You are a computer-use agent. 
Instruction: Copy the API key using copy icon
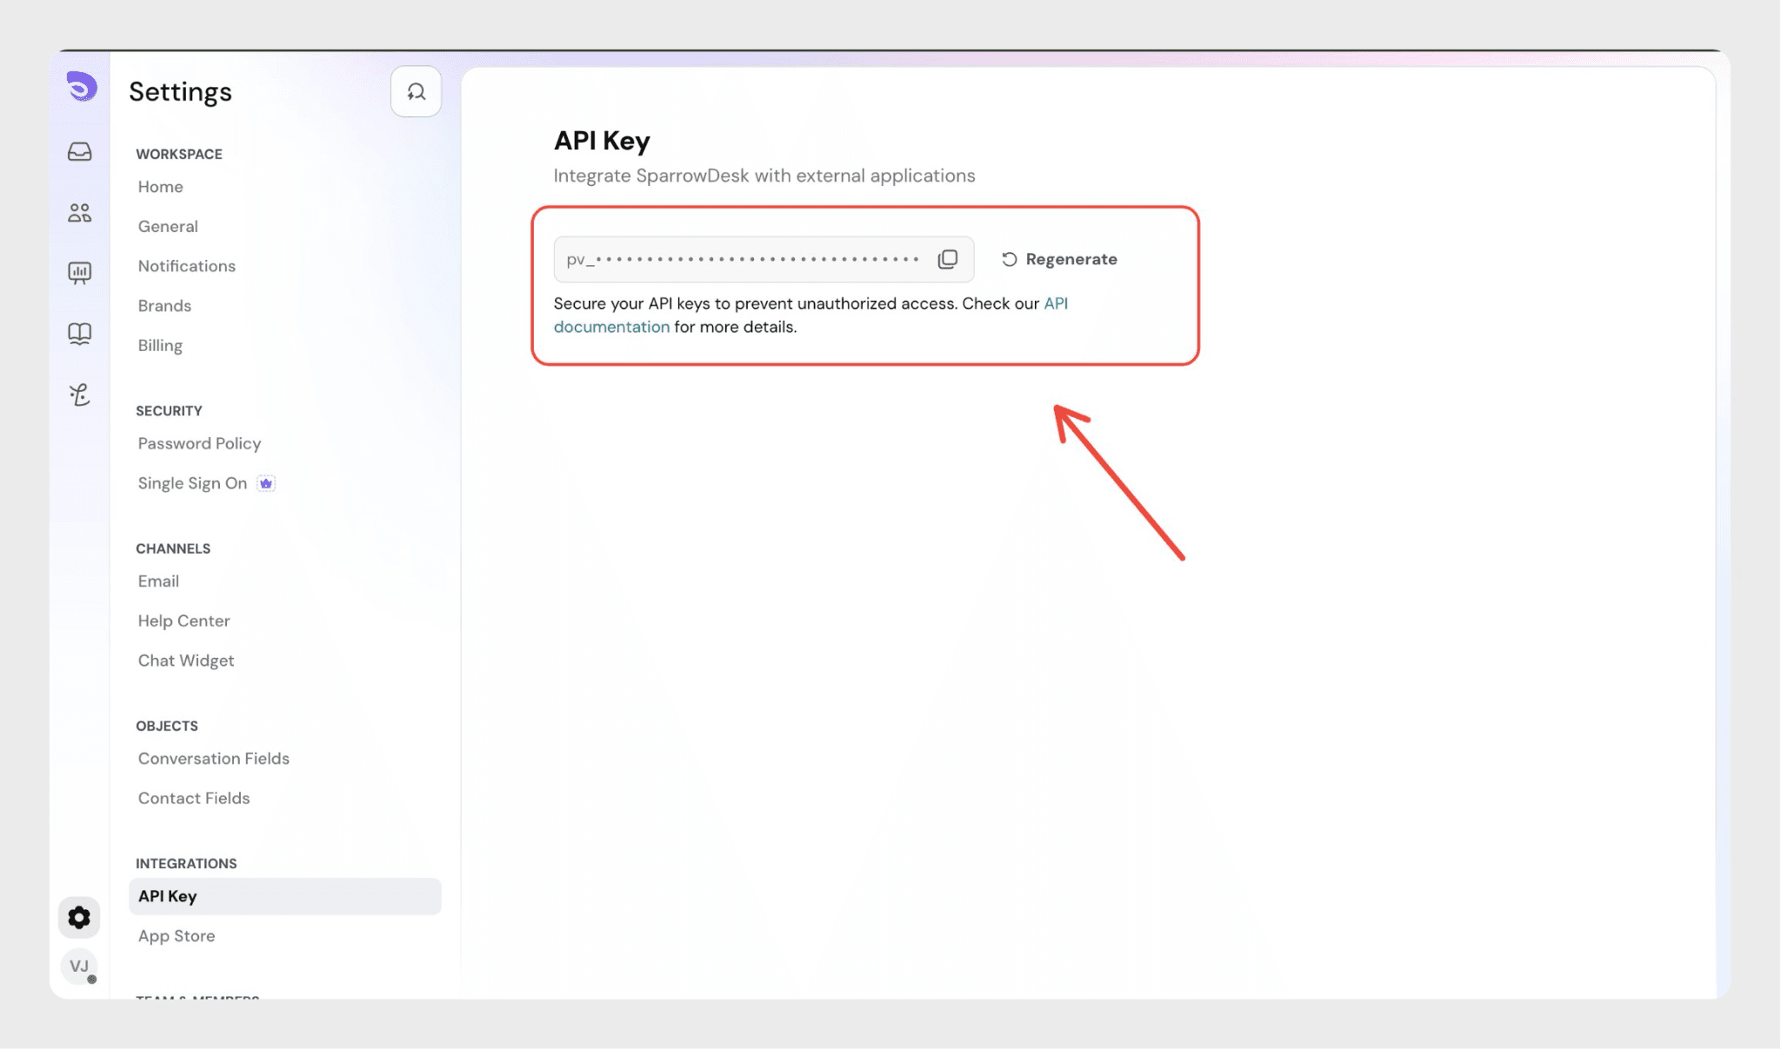(948, 259)
